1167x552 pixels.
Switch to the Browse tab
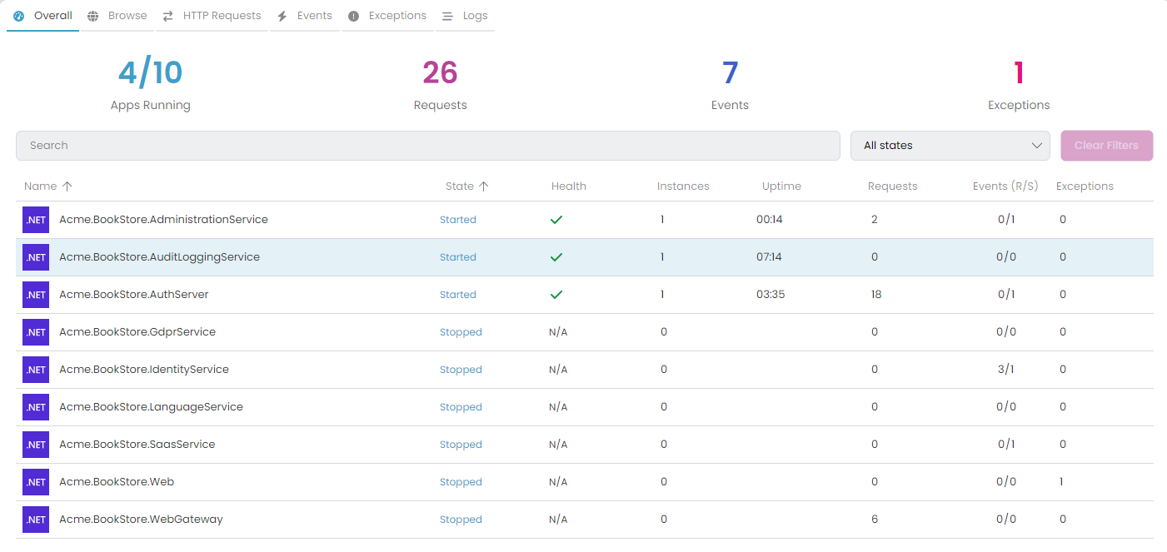(117, 16)
